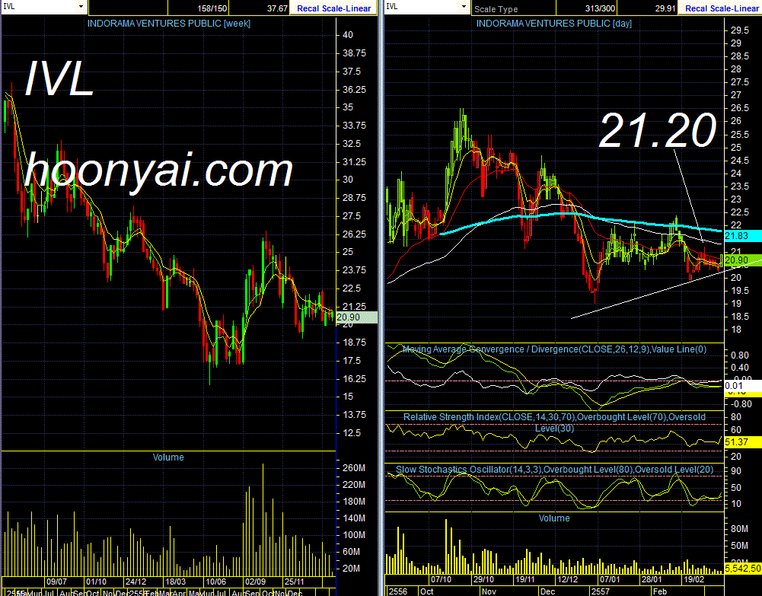
Task: Open the IVL symbol dropdown on the weekly chart
Action: pos(81,8)
